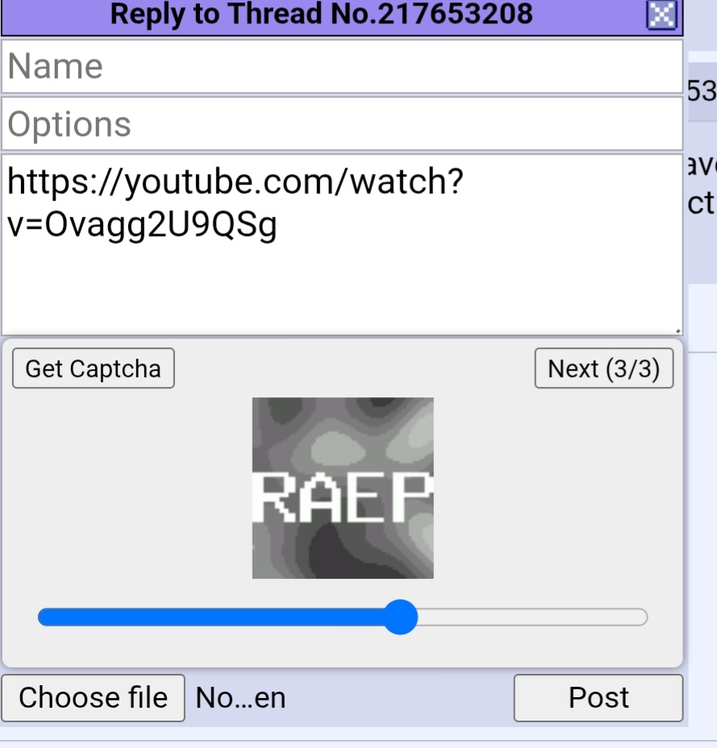Screen dimensions: 717x748
Task: Click the Options input field
Action: [342, 124]
